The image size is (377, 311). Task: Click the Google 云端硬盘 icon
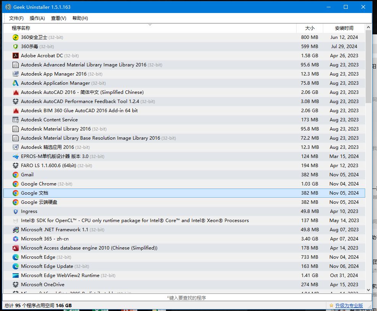tap(15, 202)
